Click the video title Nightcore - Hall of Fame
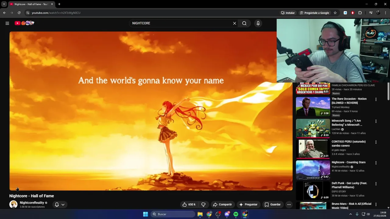 (32, 196)
